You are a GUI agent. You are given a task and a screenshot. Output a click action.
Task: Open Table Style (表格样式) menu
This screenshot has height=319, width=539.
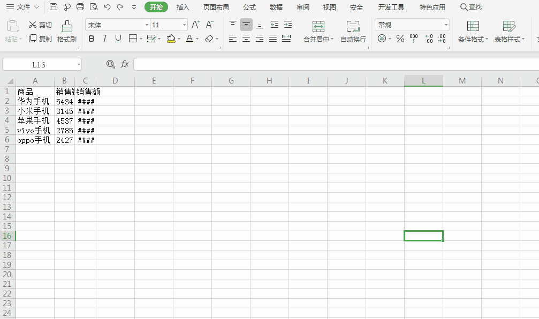(x=510, y=31)
